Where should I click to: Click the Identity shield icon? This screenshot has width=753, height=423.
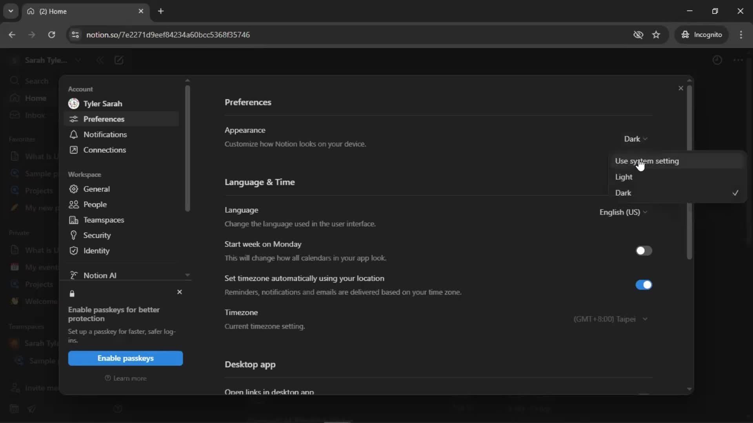coord(73,251)
